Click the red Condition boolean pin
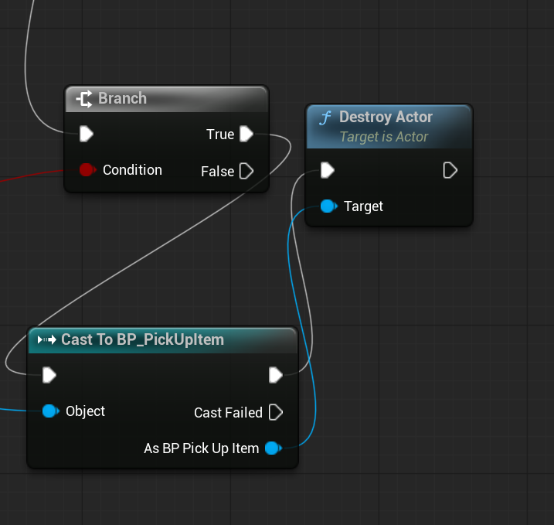 (87, 169)
